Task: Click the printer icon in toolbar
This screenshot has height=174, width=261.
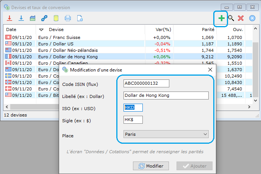Action: [x=68, y=18]
